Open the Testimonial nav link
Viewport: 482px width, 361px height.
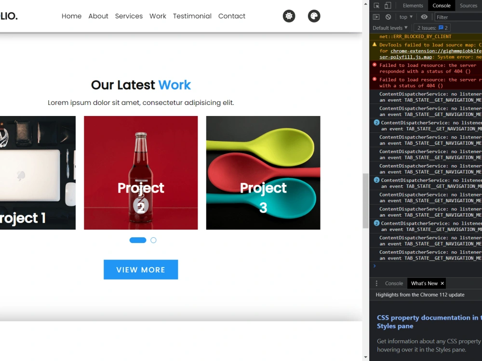(x=192, y=16)
